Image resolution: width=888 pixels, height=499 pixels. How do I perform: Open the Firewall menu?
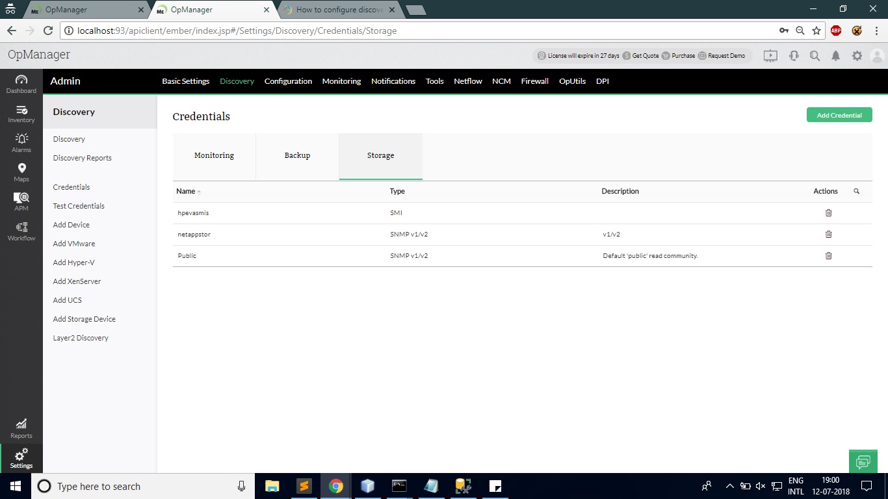click(535, 81)
